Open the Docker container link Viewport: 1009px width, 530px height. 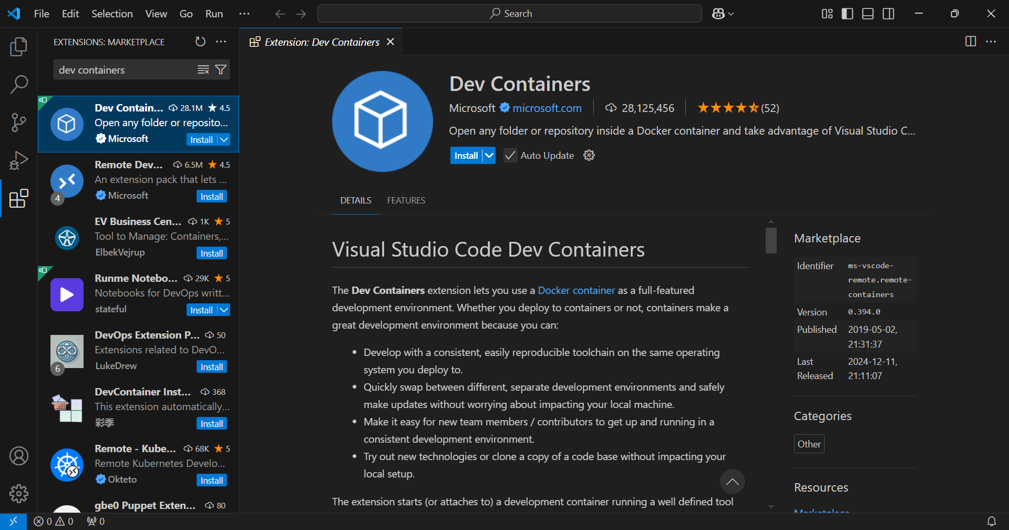tap(576, 290)
